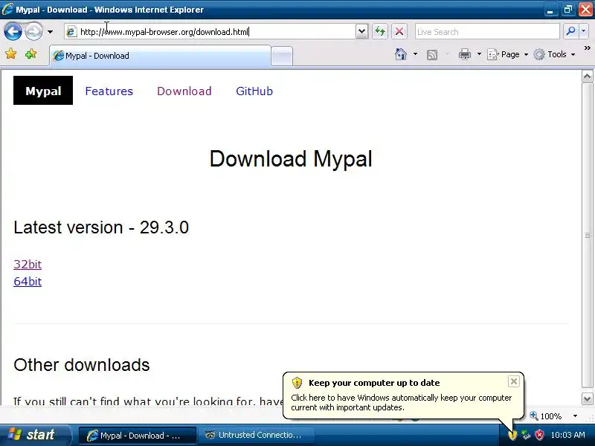This screenshot has height=446, width=595.
Task: Click the network connection tray icon
Action: 526,435
